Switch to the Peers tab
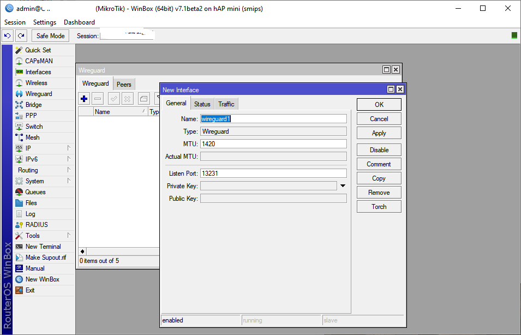 124,85
